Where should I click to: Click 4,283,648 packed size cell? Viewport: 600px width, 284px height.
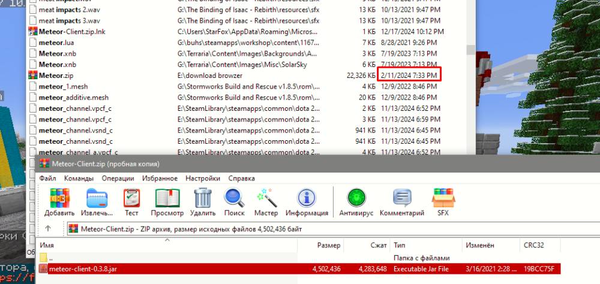click(x=373, y=268)
